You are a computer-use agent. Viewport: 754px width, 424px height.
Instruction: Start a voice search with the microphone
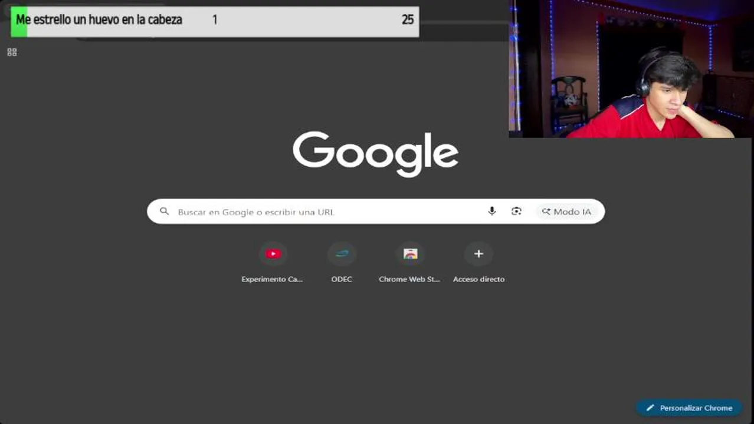tap(491, 211)
